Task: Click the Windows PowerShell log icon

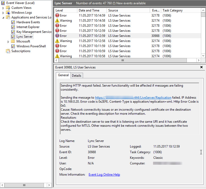Action: (13, 46)
